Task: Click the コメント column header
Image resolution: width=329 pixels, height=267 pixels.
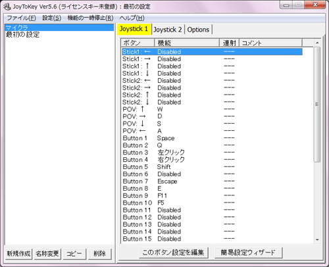Action: (270, 43)
